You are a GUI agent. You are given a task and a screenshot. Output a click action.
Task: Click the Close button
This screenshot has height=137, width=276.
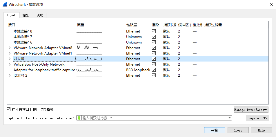pyautogui.click(x=238, y=130)
